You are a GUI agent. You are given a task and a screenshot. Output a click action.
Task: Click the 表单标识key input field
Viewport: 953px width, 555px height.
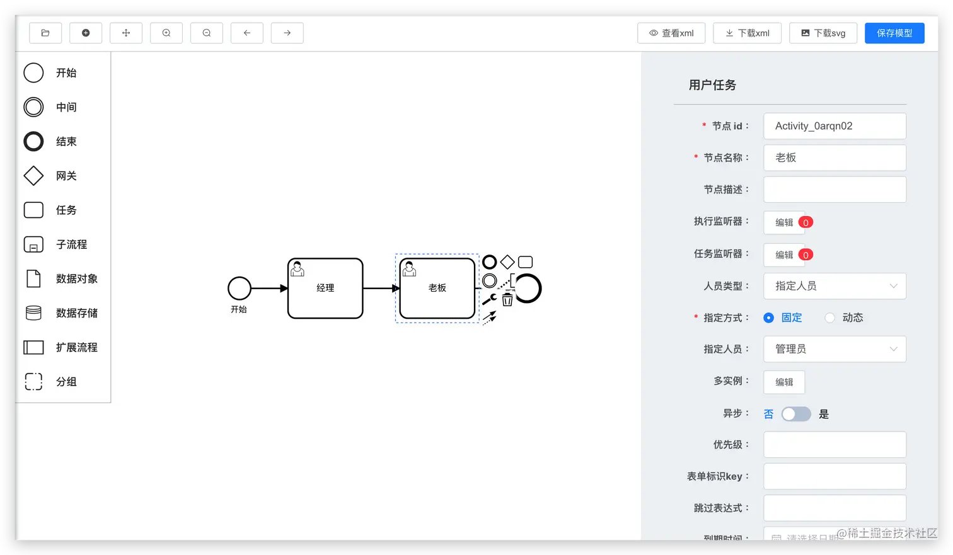point(835,476)
